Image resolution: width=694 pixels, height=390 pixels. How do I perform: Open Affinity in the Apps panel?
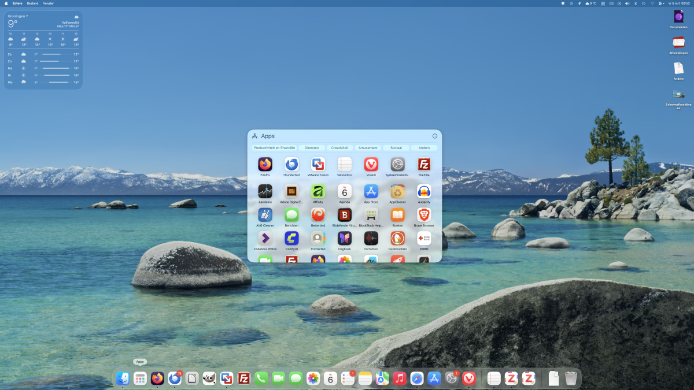point(318,192)
